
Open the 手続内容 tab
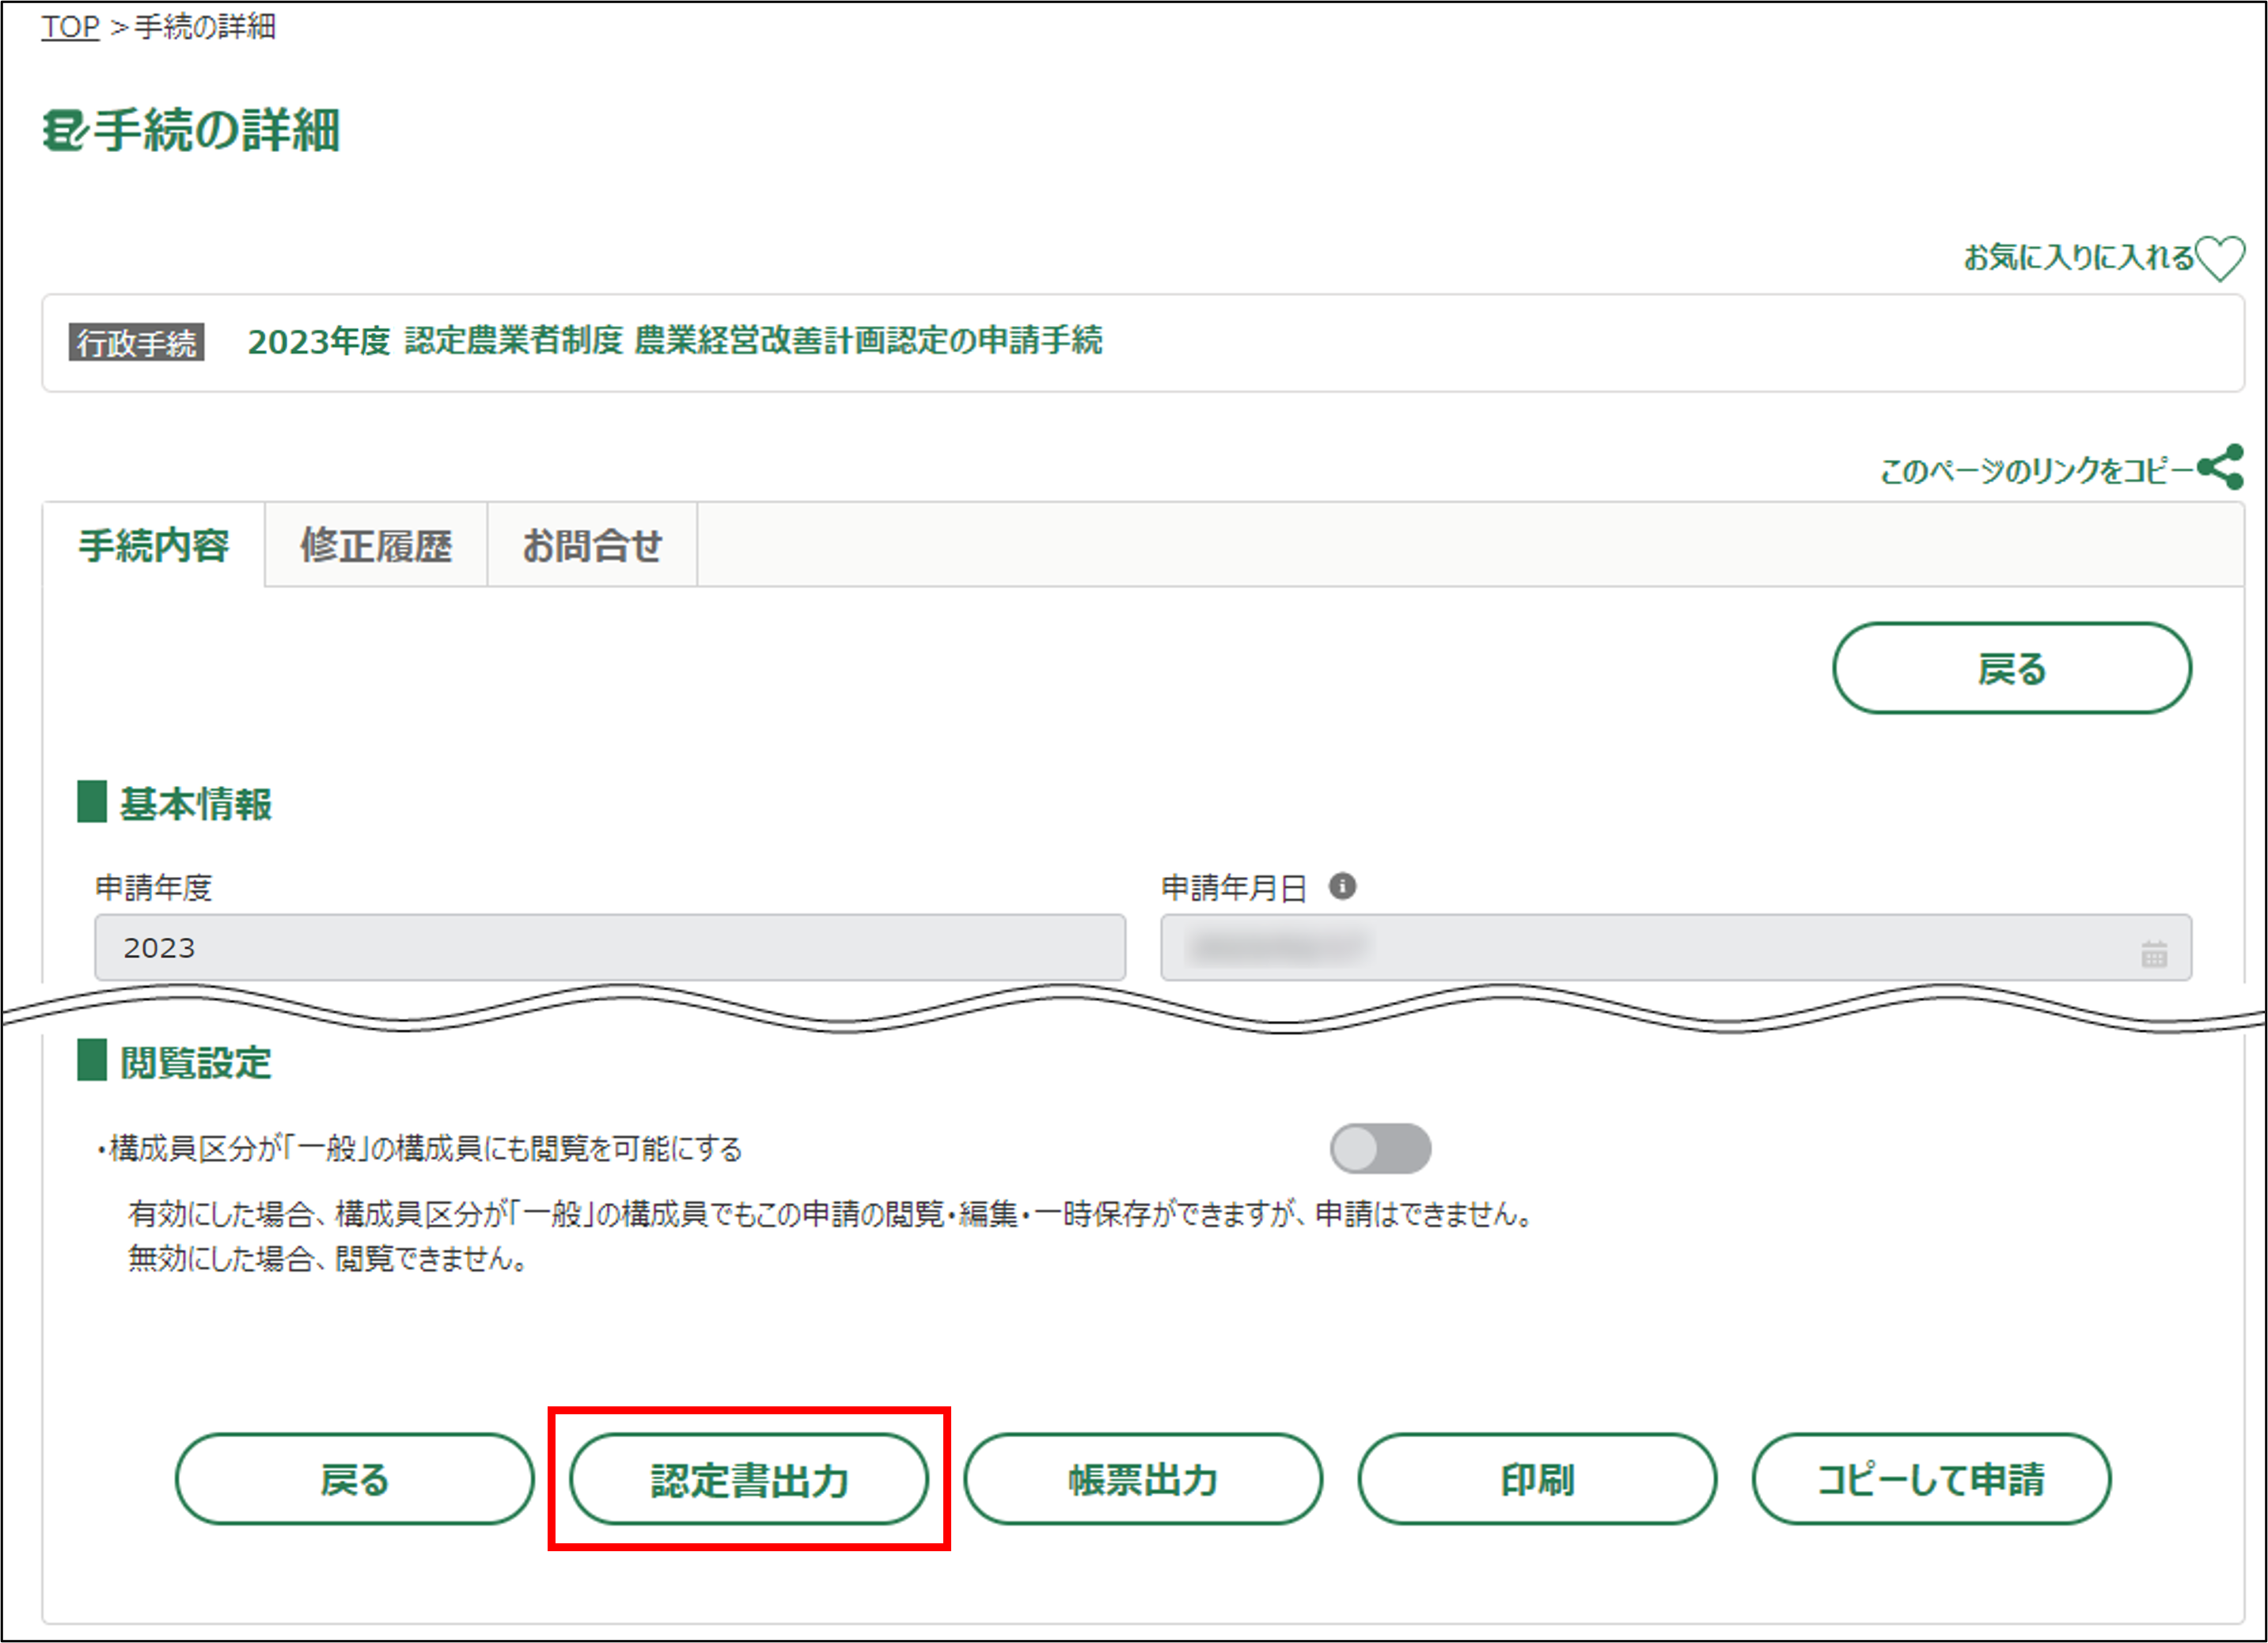154,546
